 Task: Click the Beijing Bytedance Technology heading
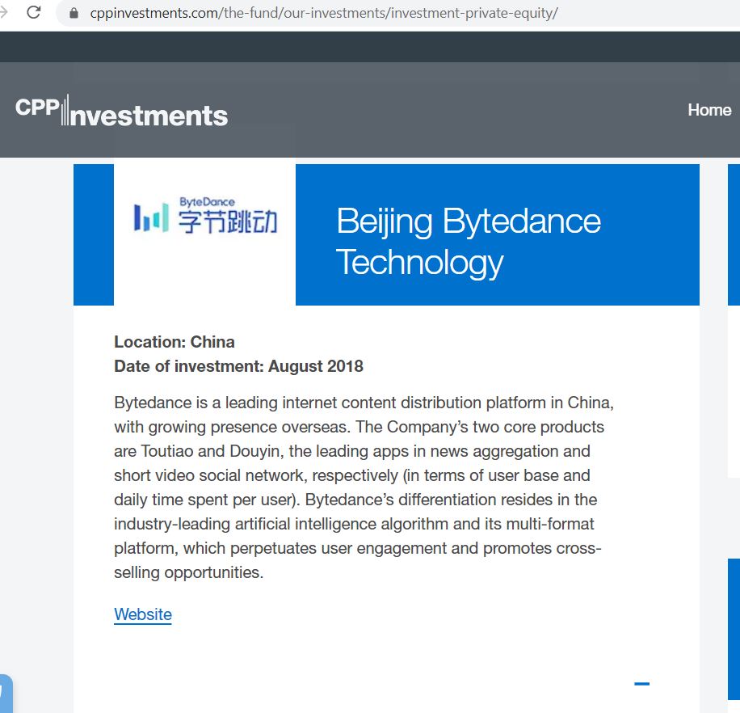pyautogui.click(x=469, y=241)
